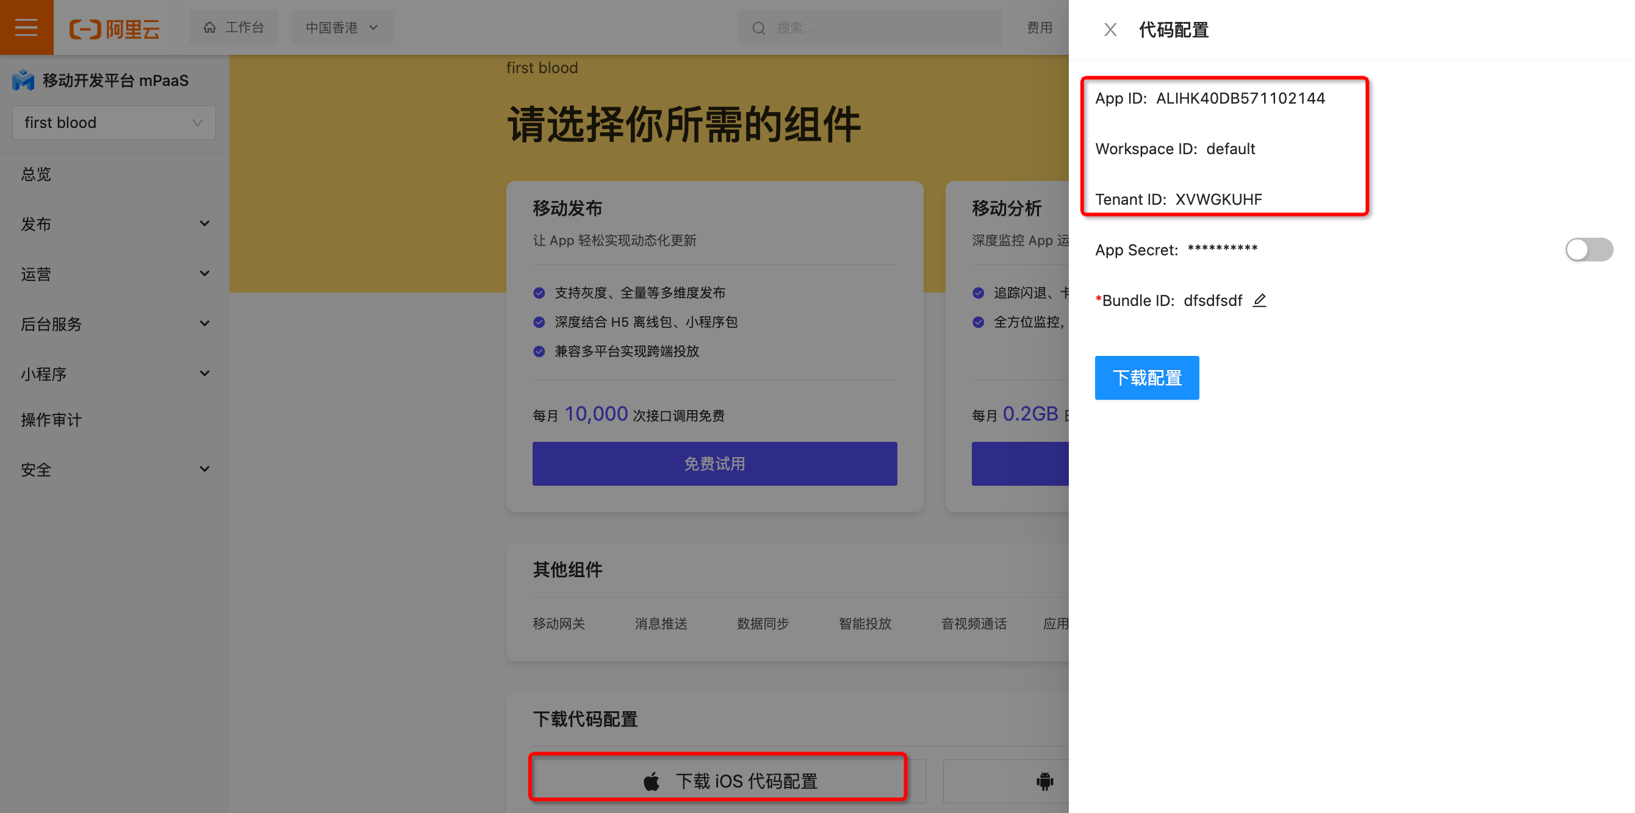Click the home icon next to 工作台
This screenshot has width=1635, height=813.
pos(209,27)
